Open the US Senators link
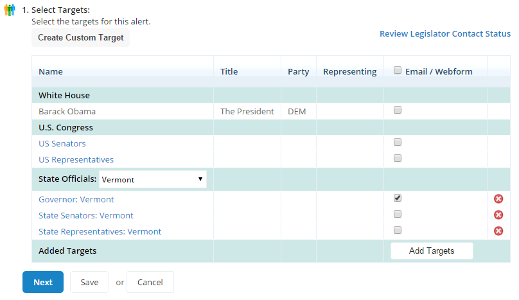 click(x=62, y=144)
